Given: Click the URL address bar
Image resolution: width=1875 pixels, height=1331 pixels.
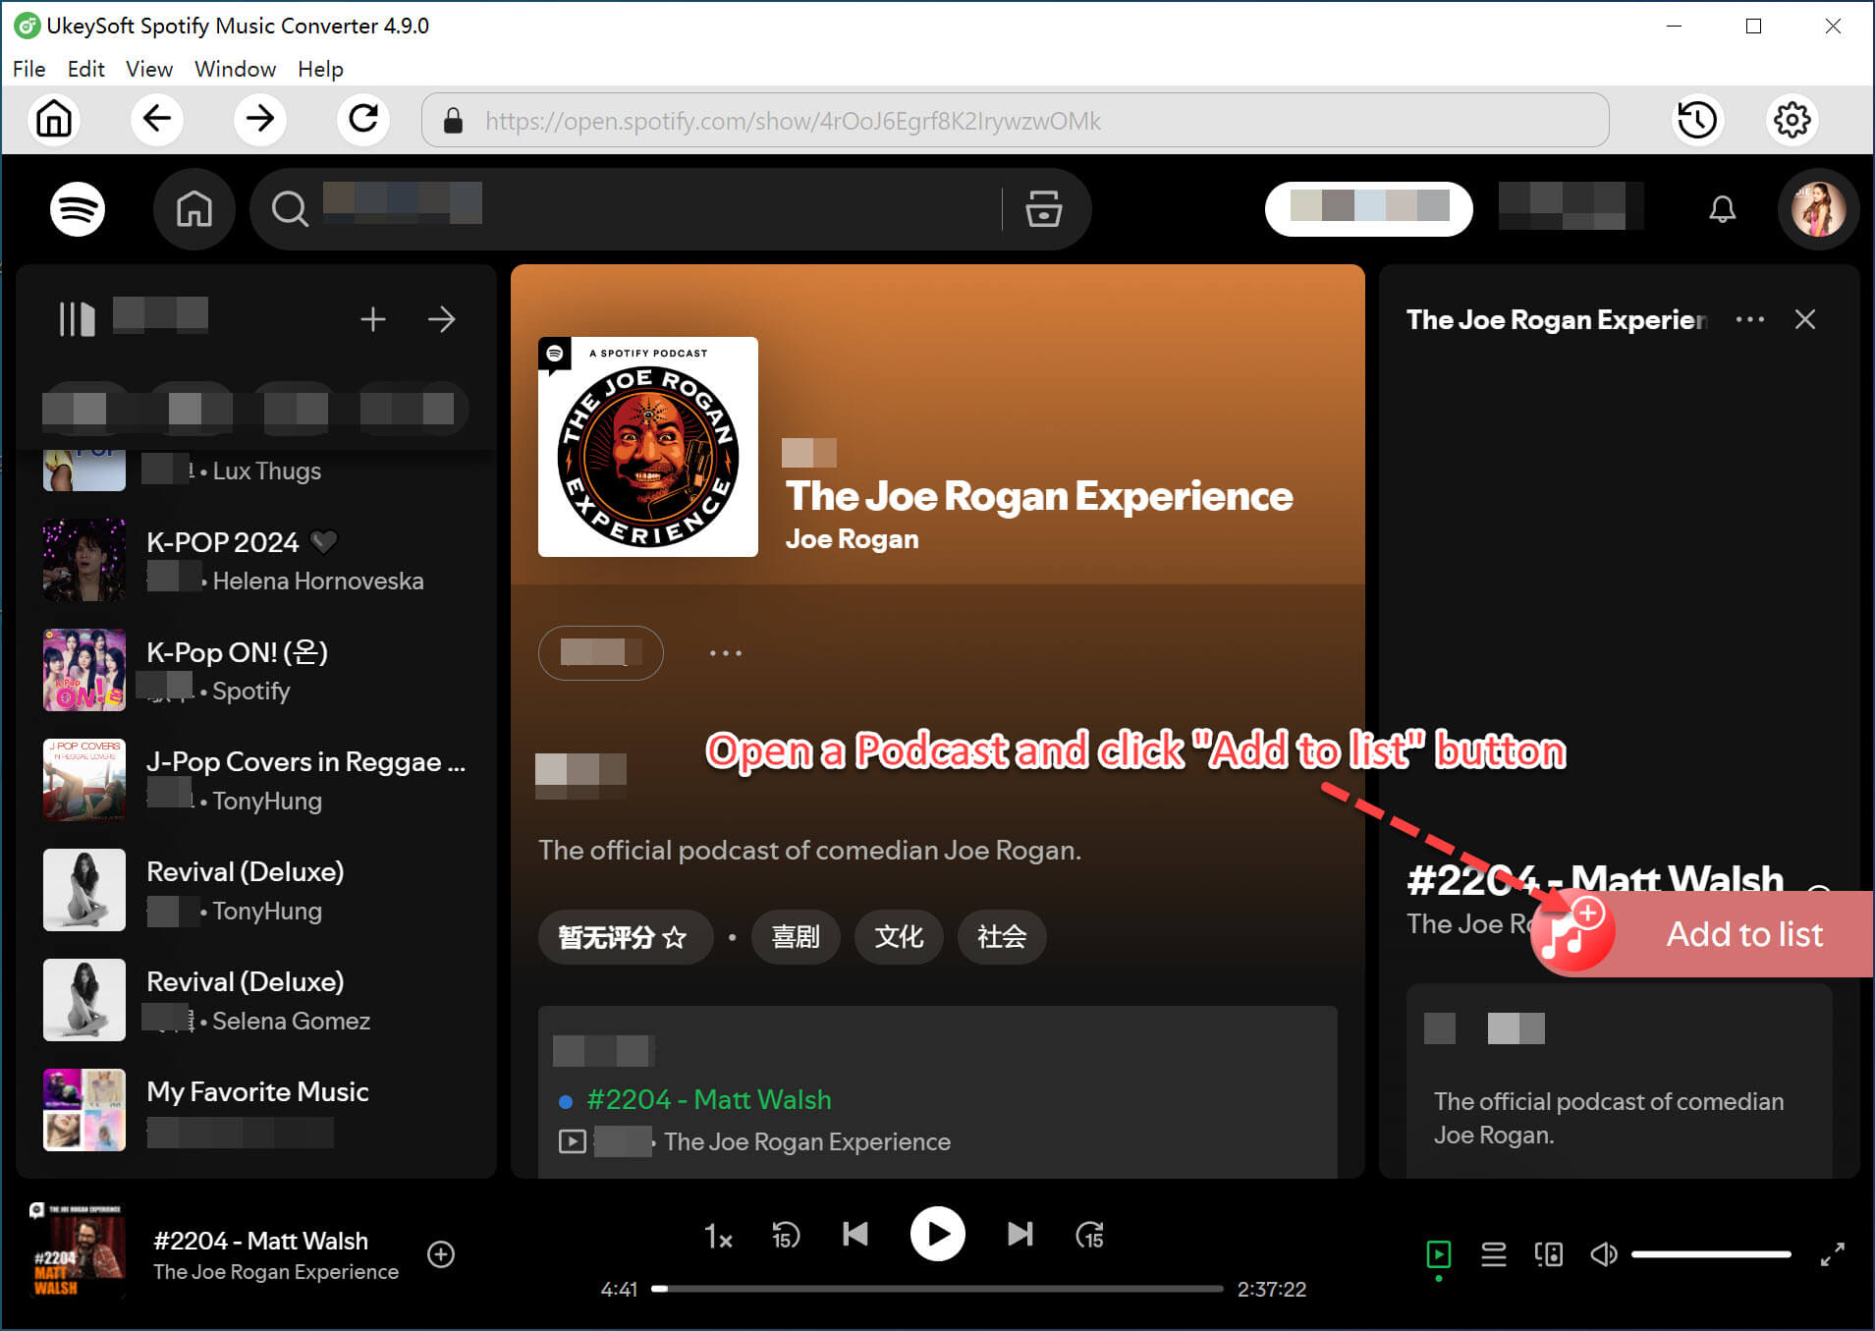Looking at the screenshot, I should coord(1016,120).
